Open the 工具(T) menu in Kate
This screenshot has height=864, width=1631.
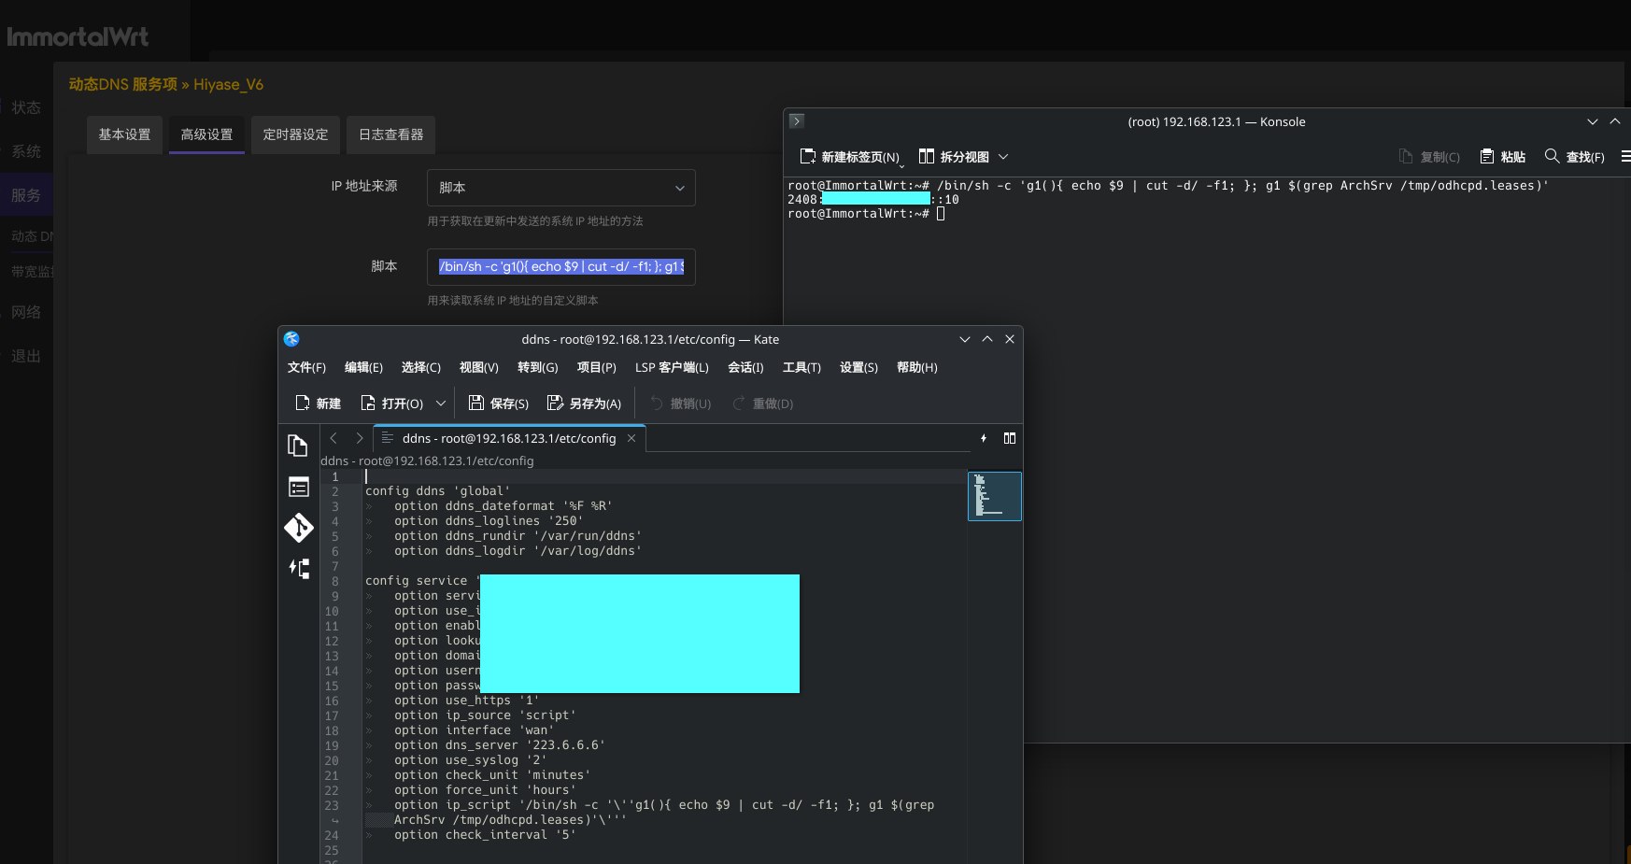tap(801, 367)
